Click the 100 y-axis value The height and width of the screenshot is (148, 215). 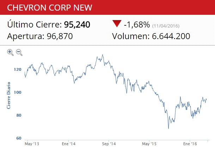(18, 92)
